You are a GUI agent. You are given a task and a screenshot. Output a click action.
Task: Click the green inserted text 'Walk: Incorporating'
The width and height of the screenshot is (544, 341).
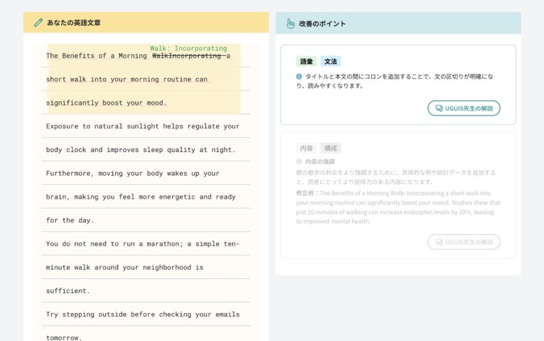point(188,48)
